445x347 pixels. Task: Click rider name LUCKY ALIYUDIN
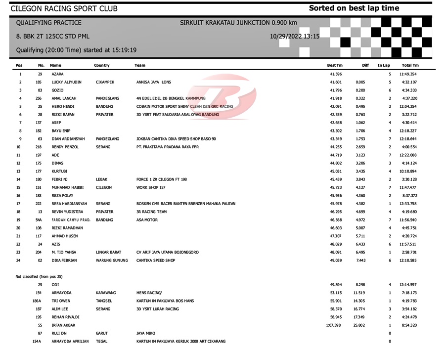pos(67,82)
